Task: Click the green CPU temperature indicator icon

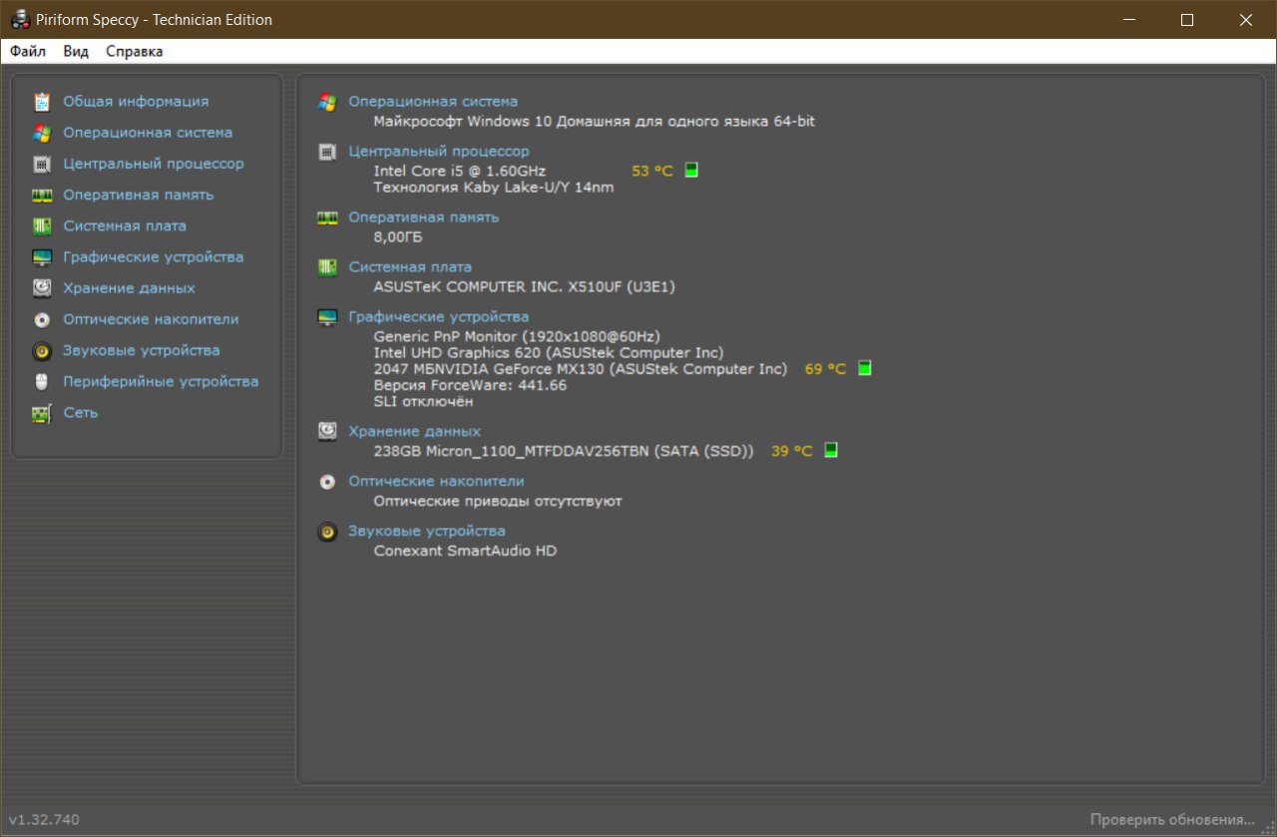Action: coord(691,171)
